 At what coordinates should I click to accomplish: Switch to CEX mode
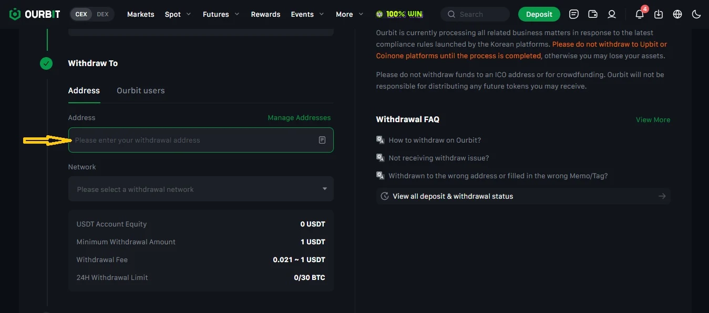tap(81, 14)
